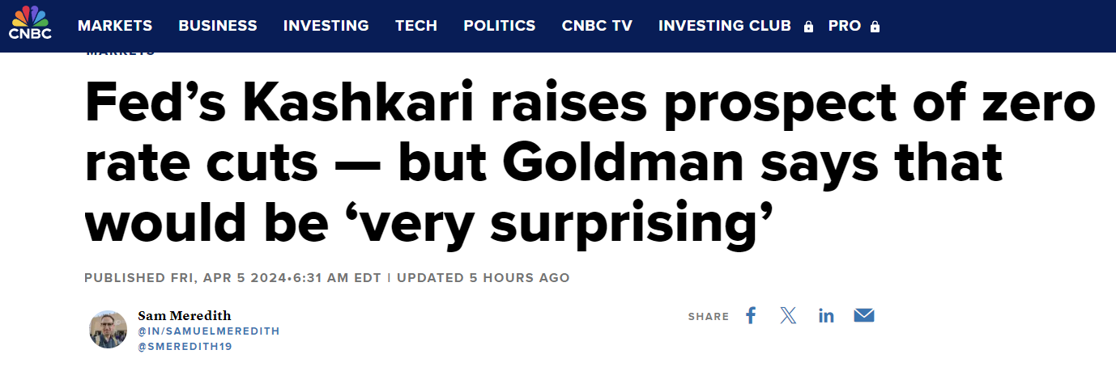This screenshot has height=371, width=1116.
Task: Share article on LinkedIn
Action: tap(826, 316)
